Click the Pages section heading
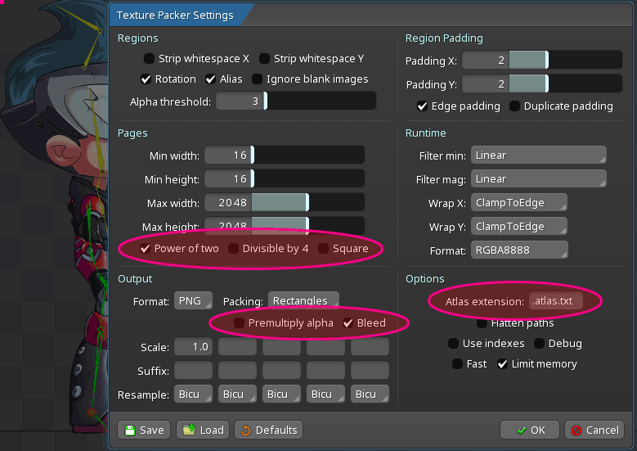Image resolution: width=637 pixels, height=451 pixels. [132, 133]
